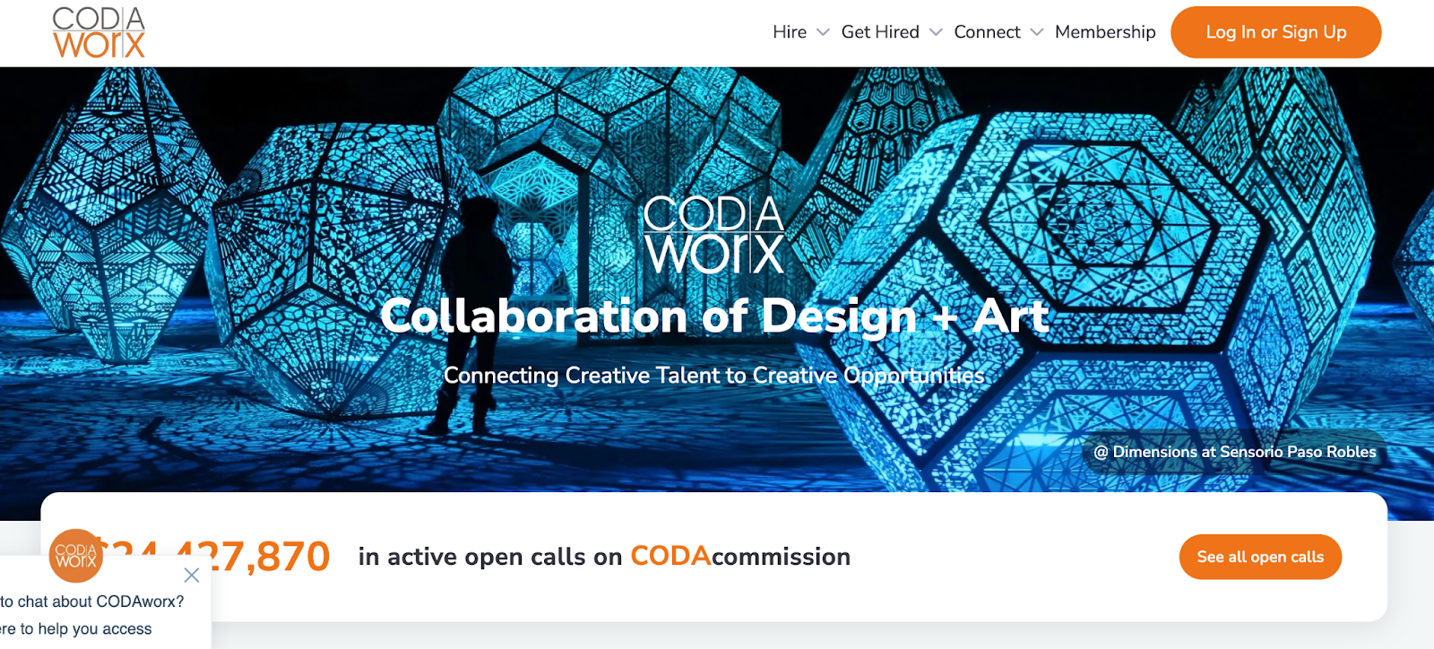Click the in active open calls text
Screen dimensions: 1434x649
tap(490, 557)
